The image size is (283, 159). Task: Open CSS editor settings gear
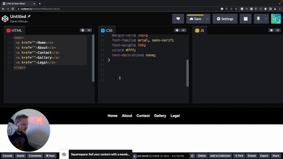pyautogui.click(x=177, y=30)
